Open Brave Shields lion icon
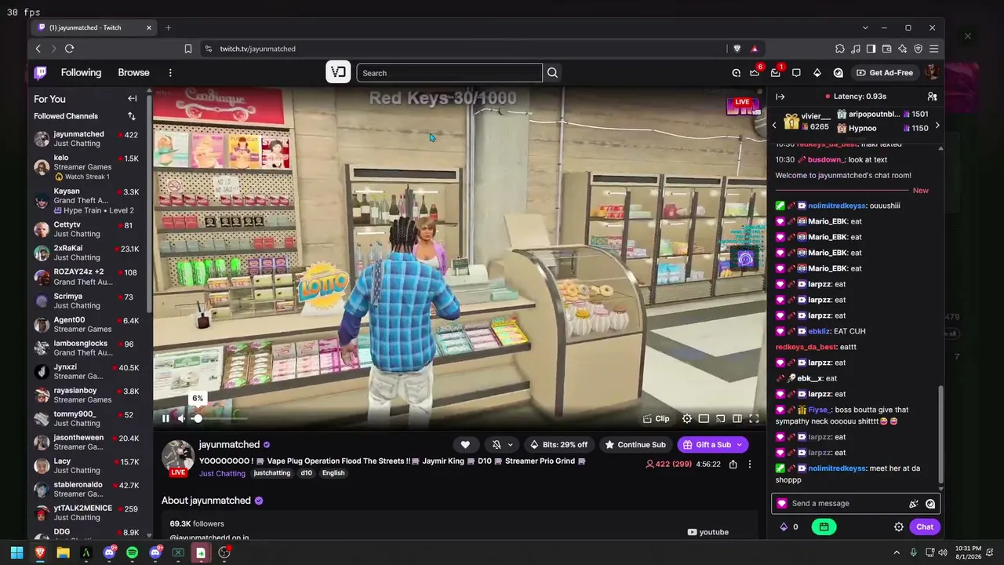The height and width of the screenshot is (565, 1004). 737,49
